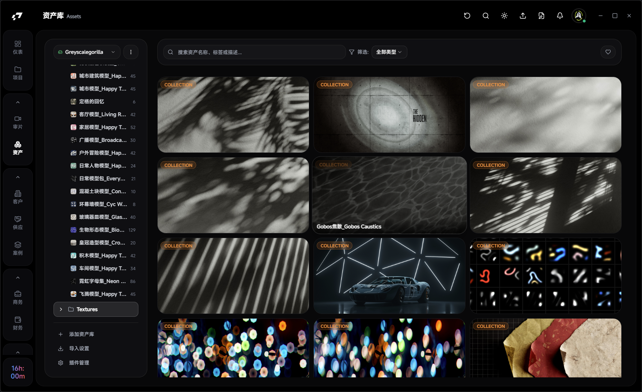Collapse the sidebar group above 审片
The width and height of the screenshot is (642, 392).
click(x=17, y=103)
